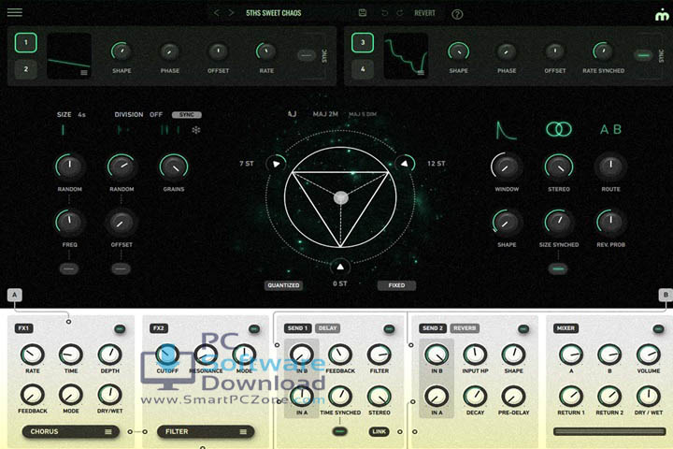Click the 12 ST arrow node
Image resolution: width=673 pixels, height=449 pixels.
point(405,164)
